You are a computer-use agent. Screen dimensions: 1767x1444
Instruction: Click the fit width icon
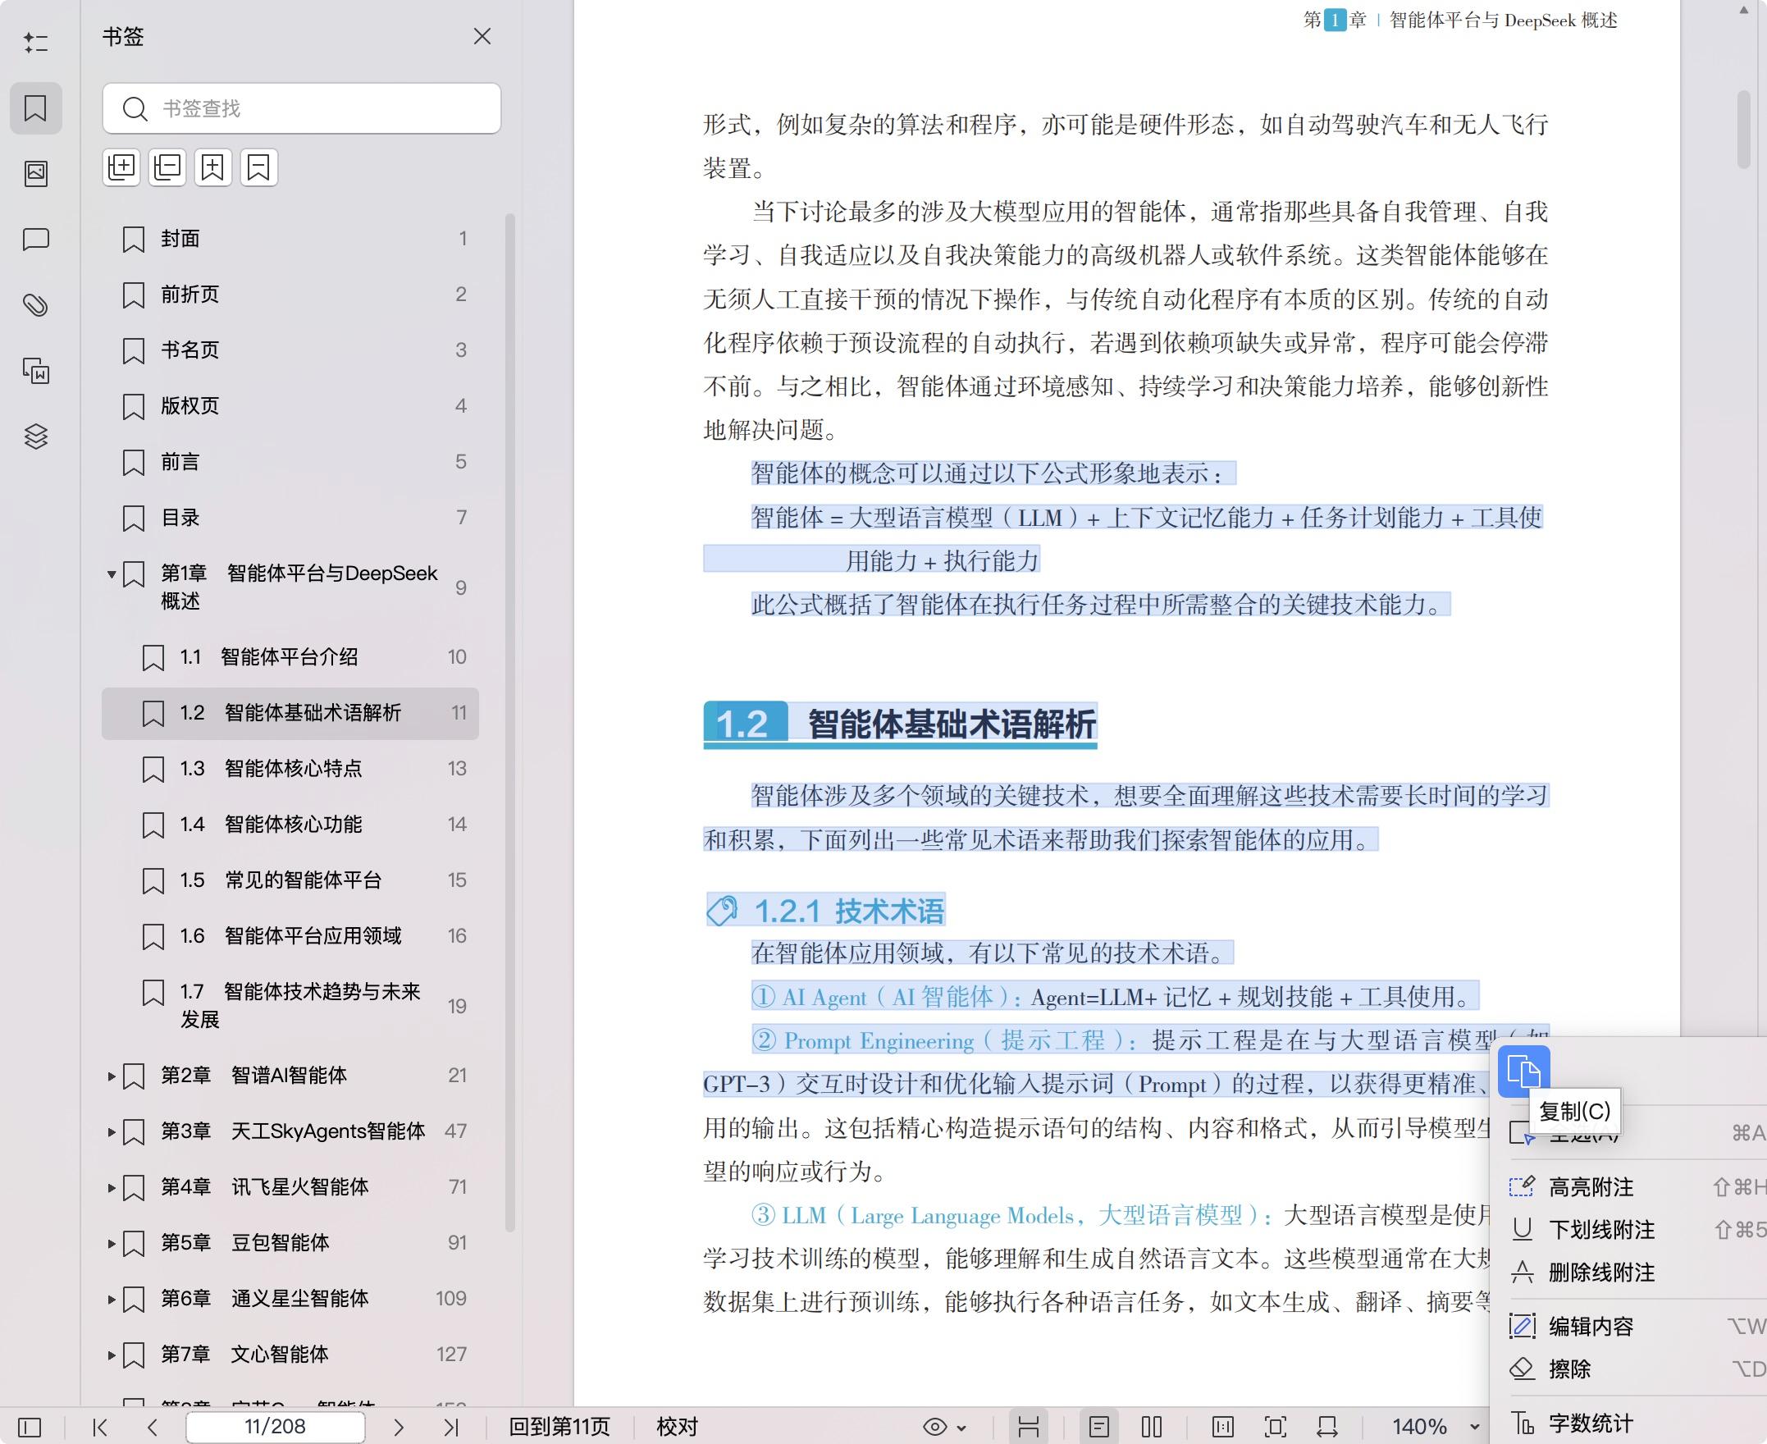coord(1327,1428)
